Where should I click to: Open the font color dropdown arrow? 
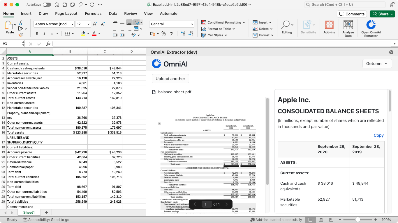click(x=99, y=33)
